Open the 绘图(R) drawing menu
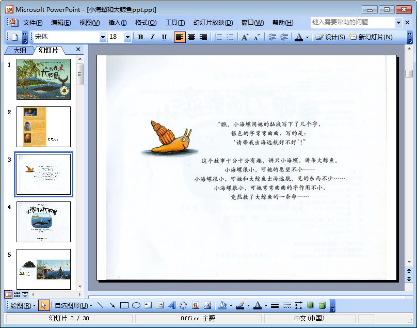This screenshot has height=328, width=417. pyautogui.click(x=23, y=305)
